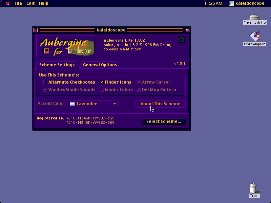Switch to the Scheme Settings tab
The image size is (271, 203).
tap(57, 65)
